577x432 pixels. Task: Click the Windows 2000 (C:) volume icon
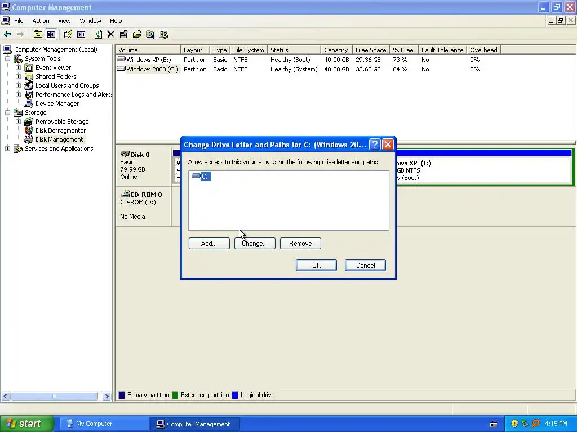click(121, 68)
